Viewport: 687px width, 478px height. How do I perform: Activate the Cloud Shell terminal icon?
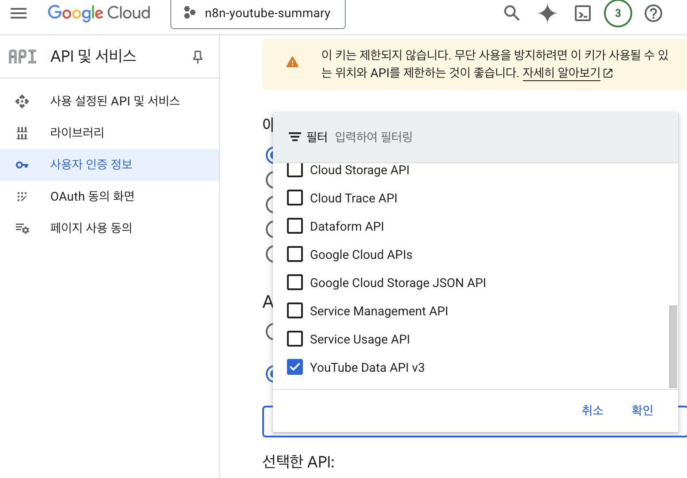(583, 13)
